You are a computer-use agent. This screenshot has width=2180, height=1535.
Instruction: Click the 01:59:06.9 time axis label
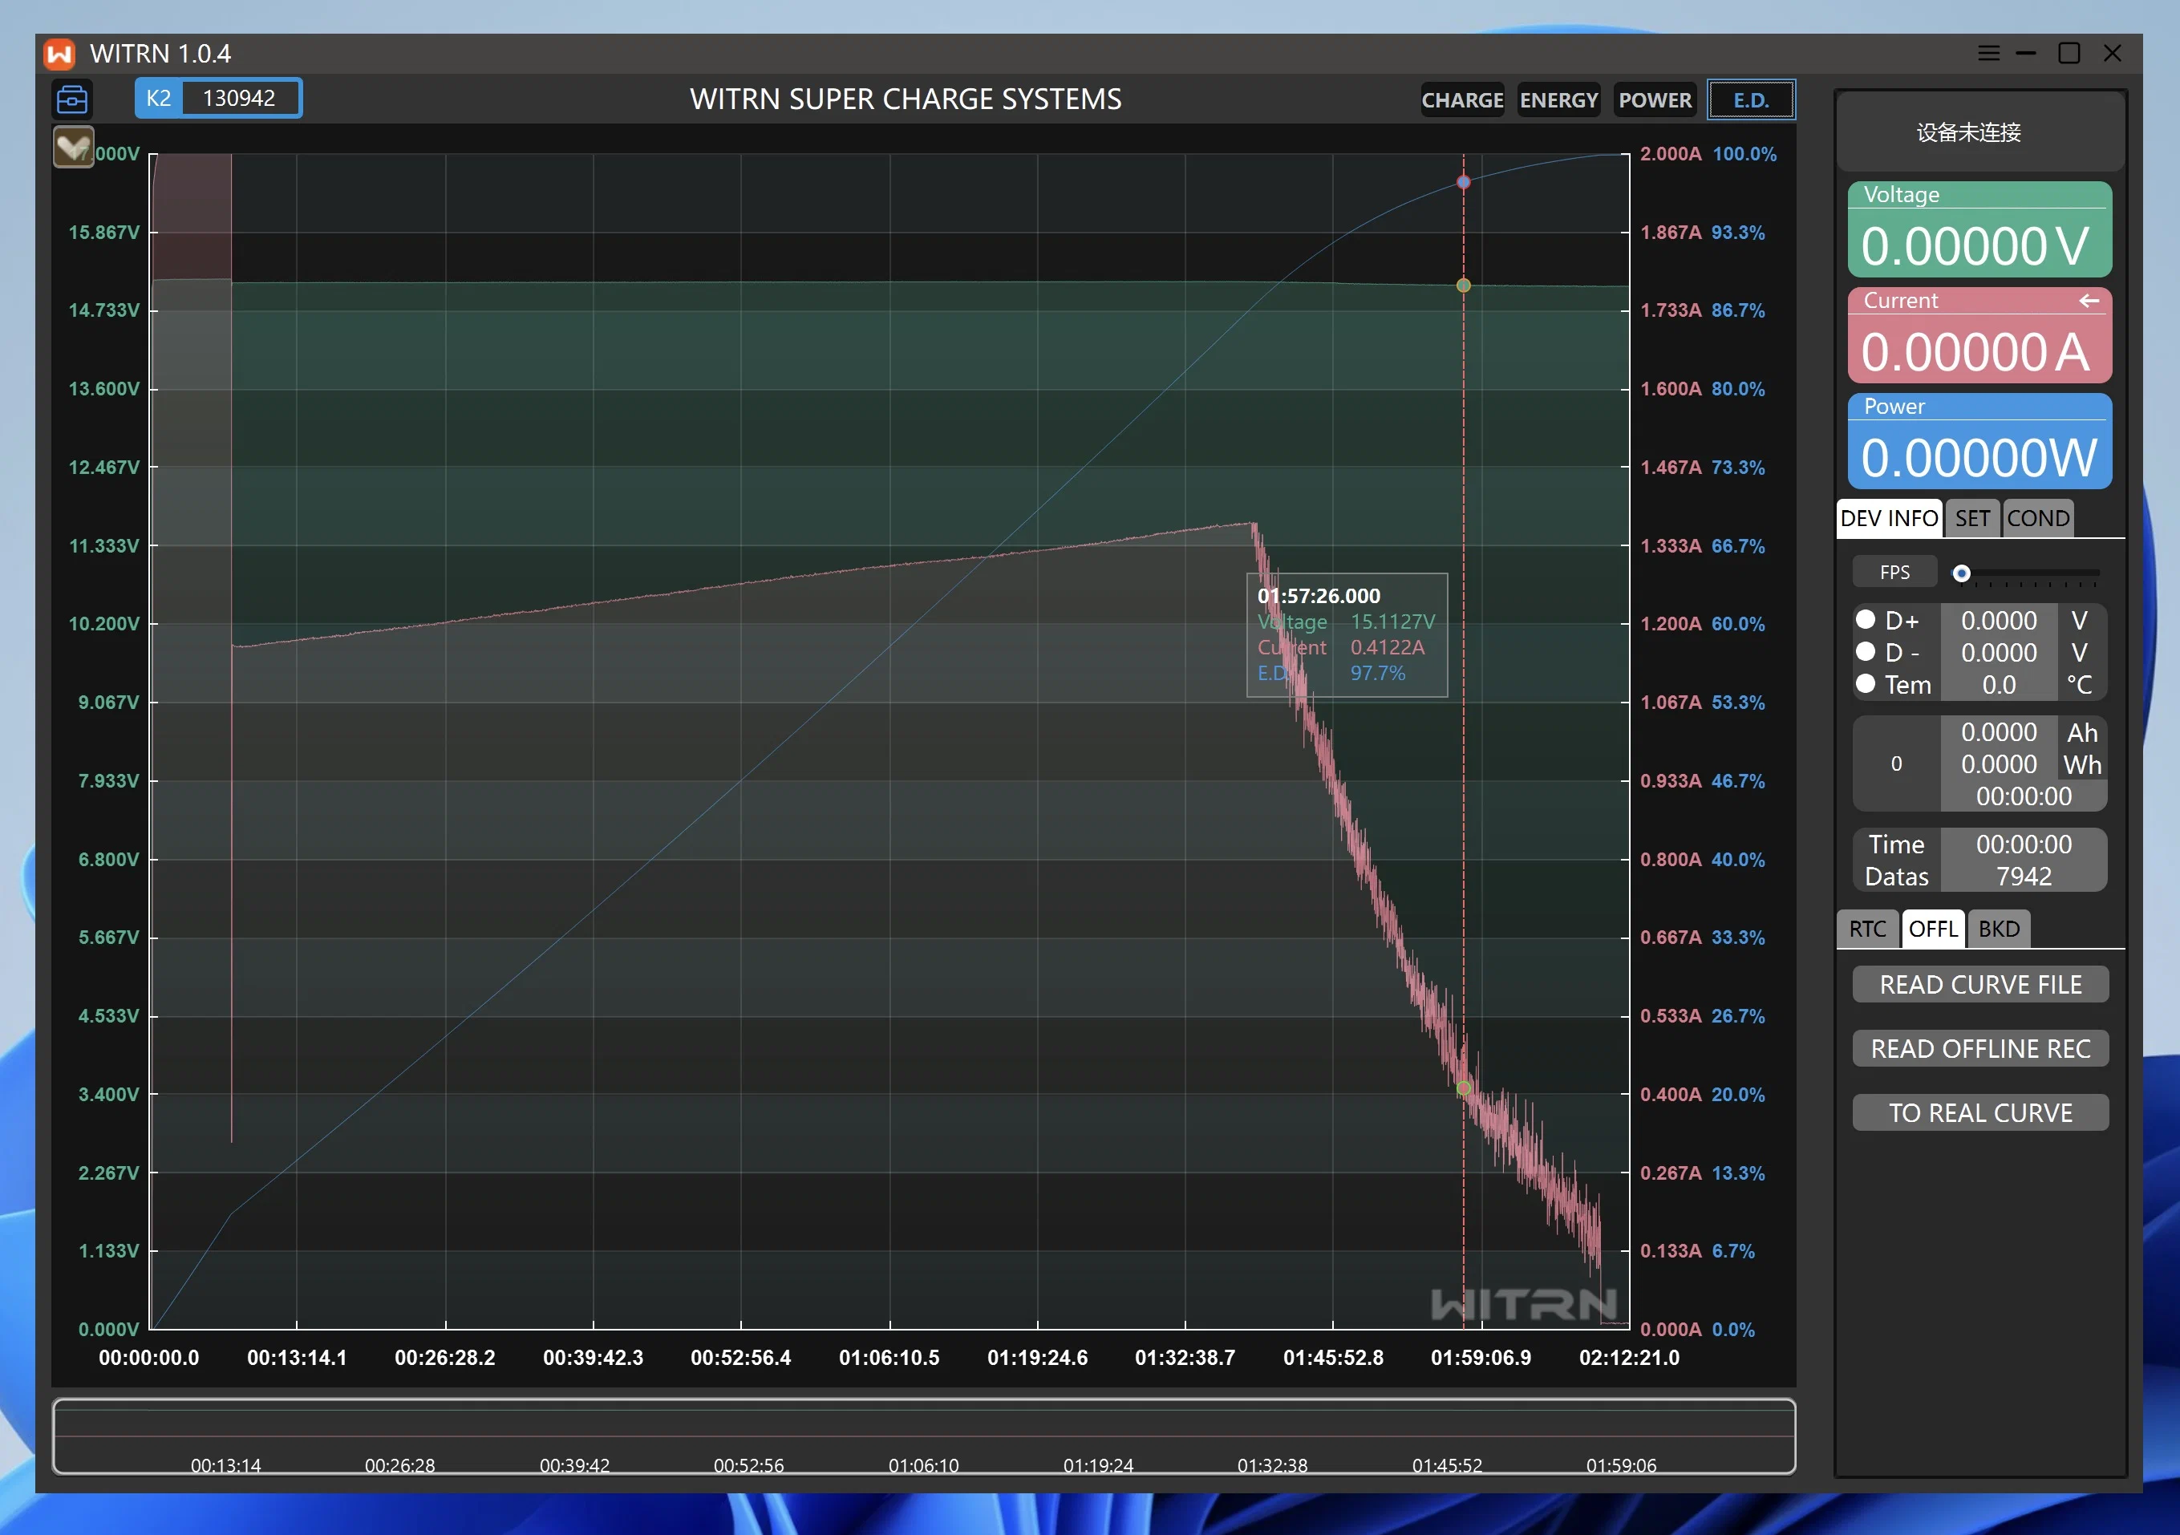coord(1481,1358)
